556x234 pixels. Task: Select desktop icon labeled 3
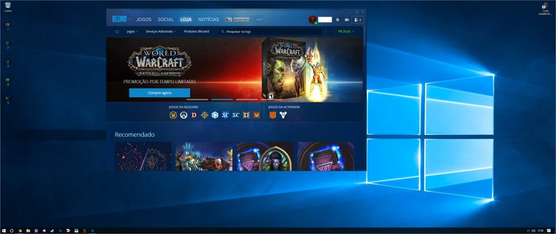[x=8, y=63]
